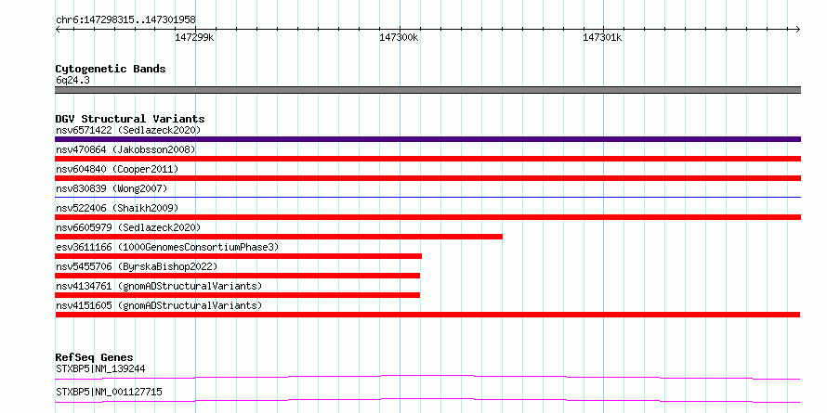Open the nsv604840 (Cooper2011) variant label
The image size is (827, 413).
[x=117, y=169]
